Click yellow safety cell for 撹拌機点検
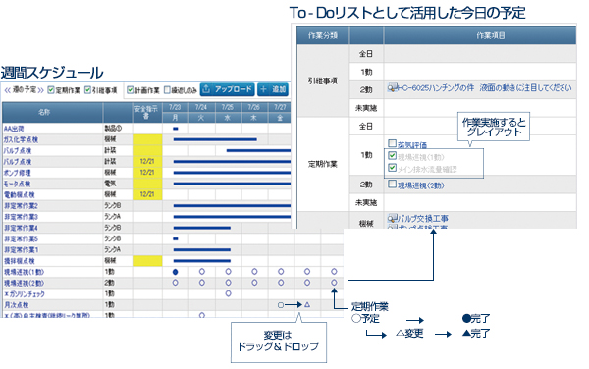Viewport: 589px width, 369px height. click(x=147, y=261)
